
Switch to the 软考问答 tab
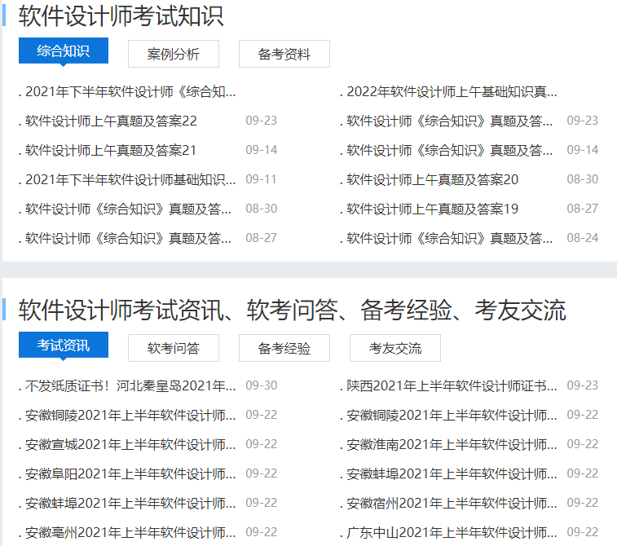(x=174, y=349)
